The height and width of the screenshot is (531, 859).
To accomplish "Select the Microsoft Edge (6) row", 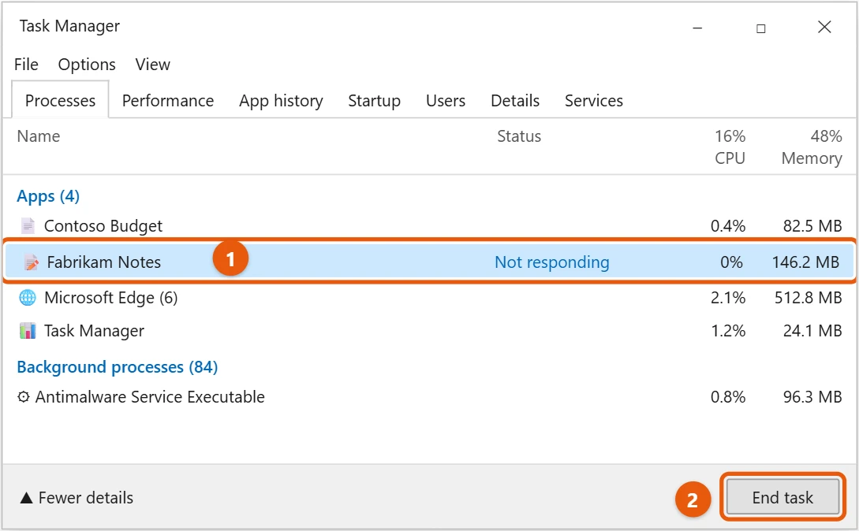I will click(429, 297).
